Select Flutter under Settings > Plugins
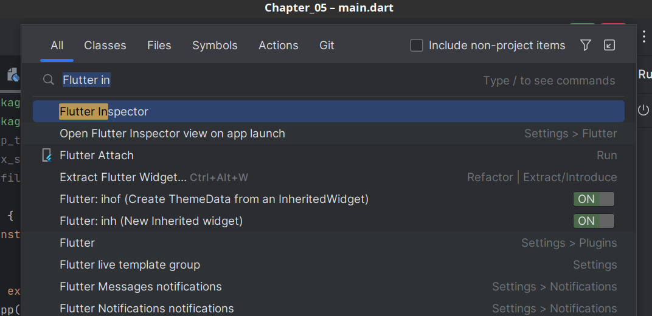The image size is (652, 316). (x=328, y=242)
